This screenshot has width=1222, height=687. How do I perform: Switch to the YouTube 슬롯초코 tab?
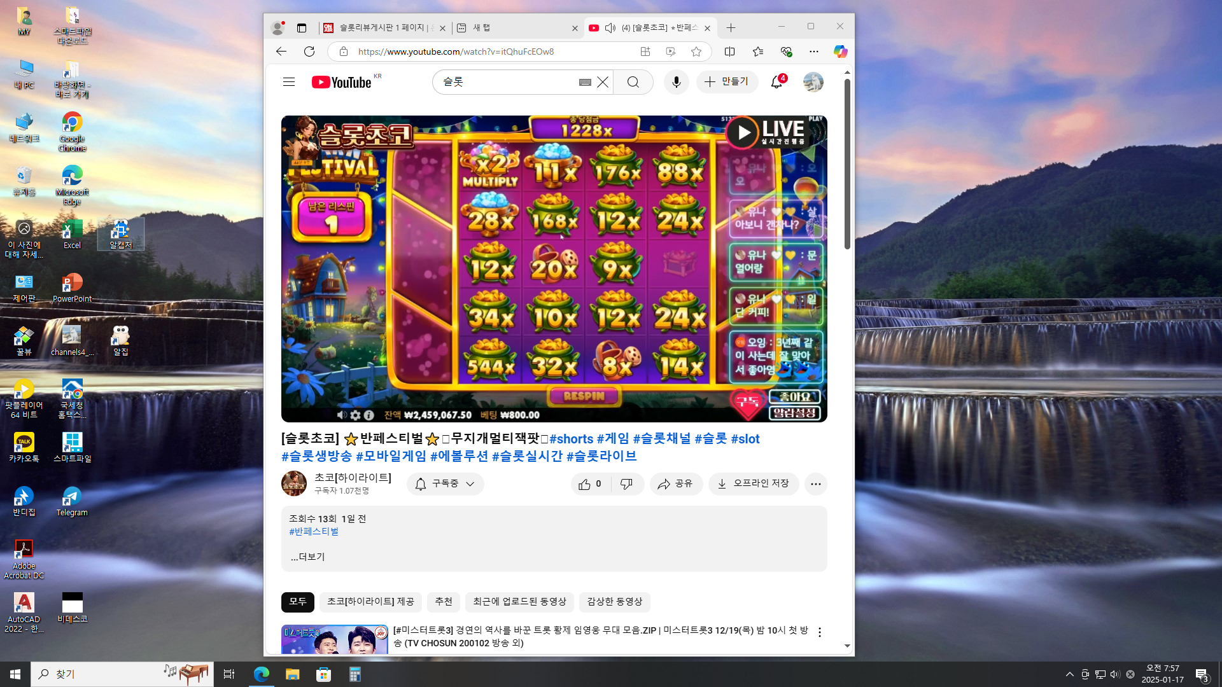(x=650, y=28)
